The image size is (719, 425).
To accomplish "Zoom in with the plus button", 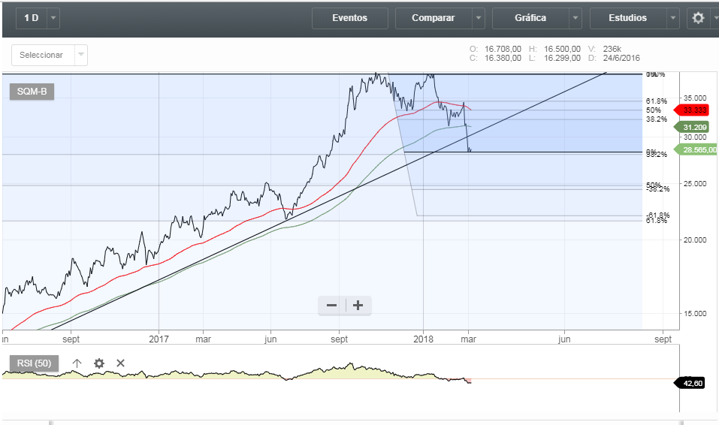I will point(358,306).
